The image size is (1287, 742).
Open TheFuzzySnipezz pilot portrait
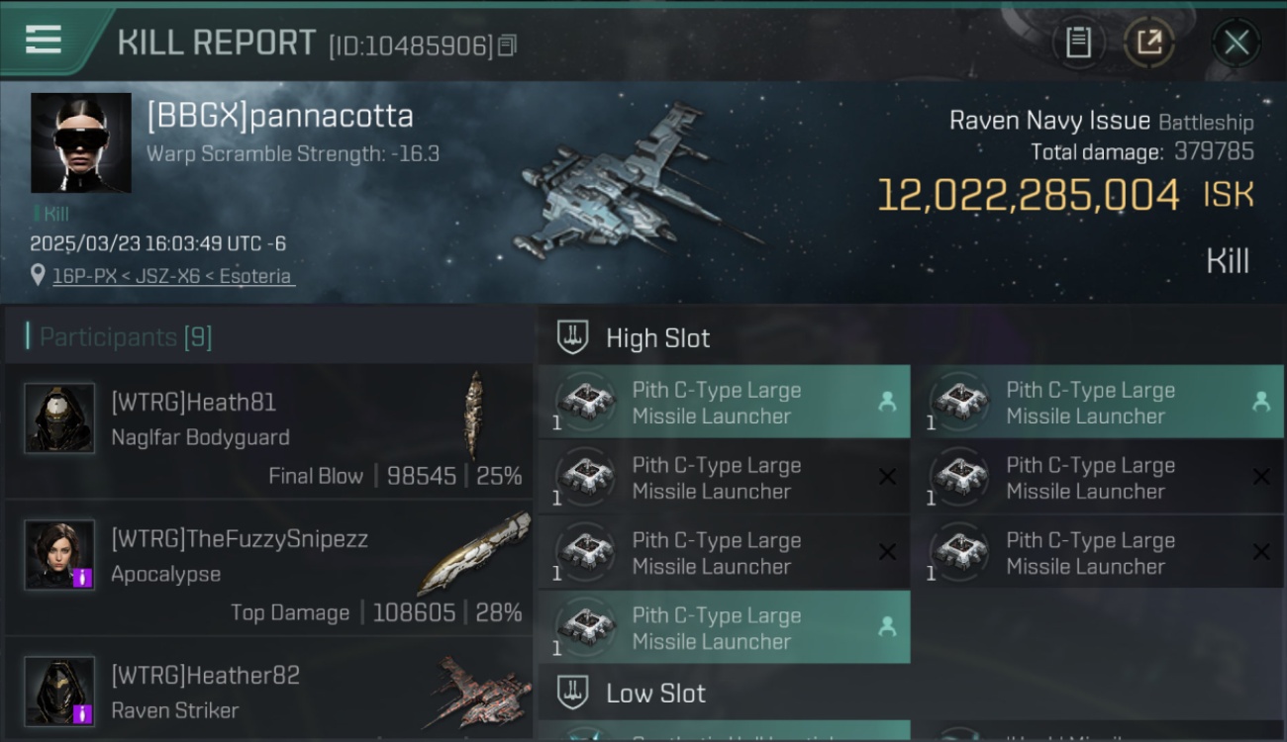[x=59, y=555]
